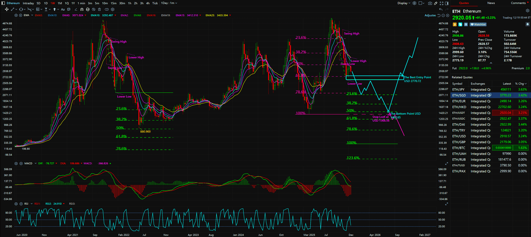Open the 1Day : 1m interval dropdown
This screenshot has width=531, height=237.
[x=169, y=3]
